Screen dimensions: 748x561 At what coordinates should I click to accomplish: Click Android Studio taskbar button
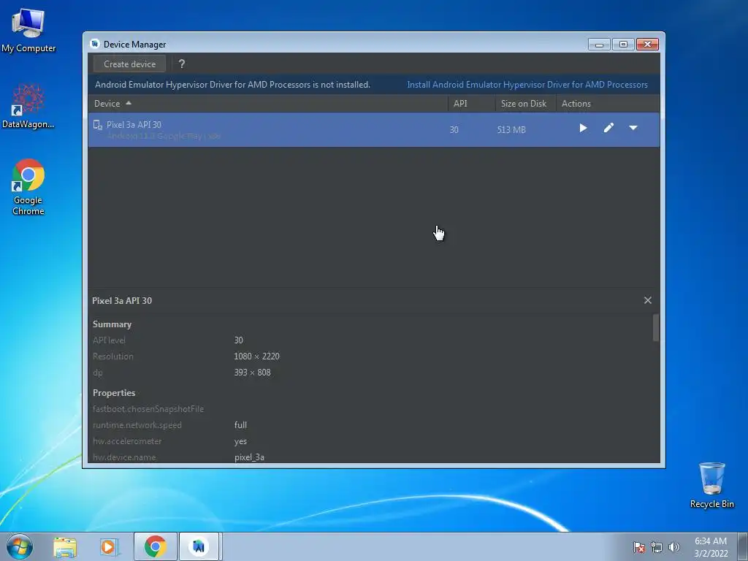[199, 546]
